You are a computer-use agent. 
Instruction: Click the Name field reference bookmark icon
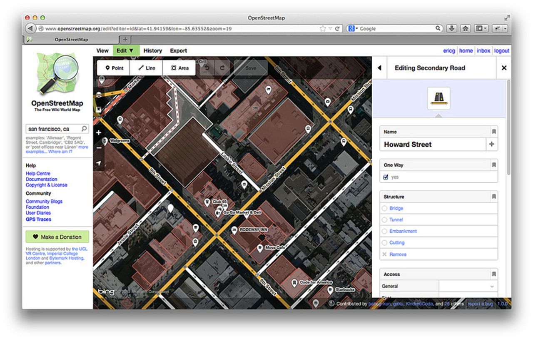coord(493,132)
